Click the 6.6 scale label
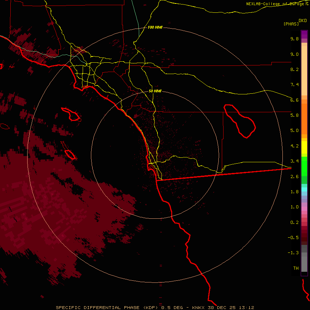310x310 pixels. tap(294, 100)
